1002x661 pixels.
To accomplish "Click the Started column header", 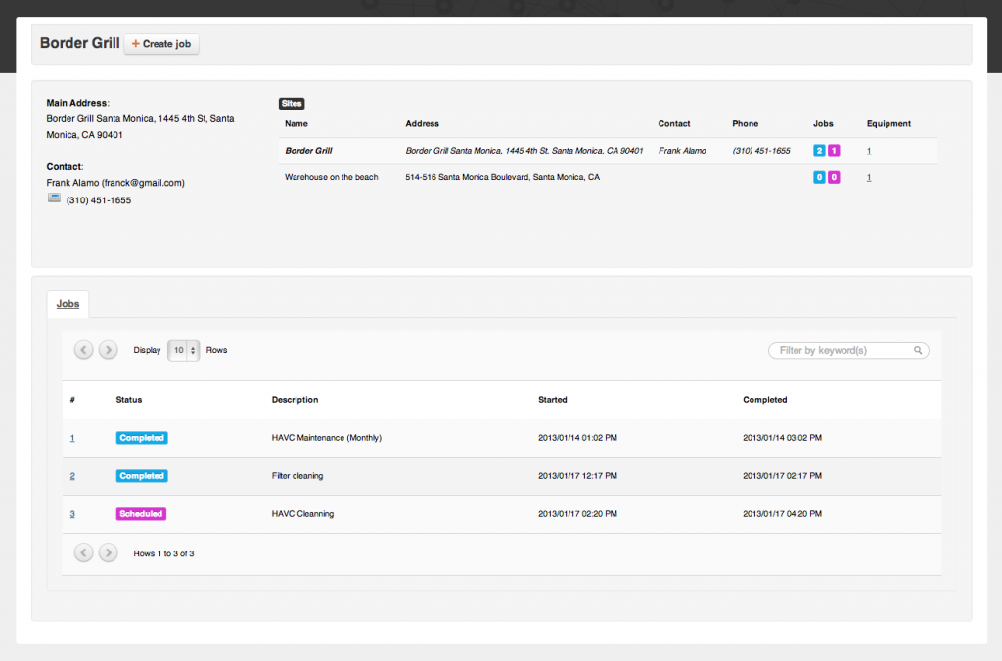I will point(552,400).
